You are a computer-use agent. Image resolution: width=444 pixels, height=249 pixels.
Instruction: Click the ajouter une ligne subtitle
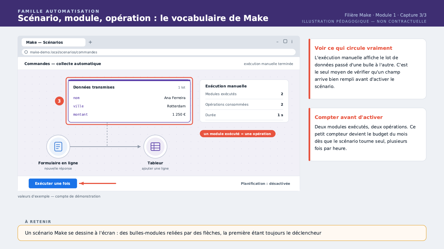155,168
